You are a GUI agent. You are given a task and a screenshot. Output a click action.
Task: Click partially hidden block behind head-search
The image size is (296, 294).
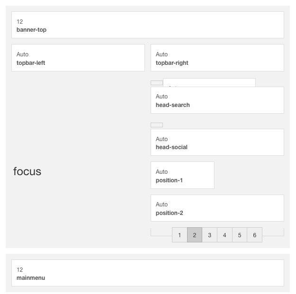tap(209, 82)
